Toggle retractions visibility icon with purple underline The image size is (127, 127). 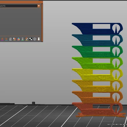click(x=2, y=39)
